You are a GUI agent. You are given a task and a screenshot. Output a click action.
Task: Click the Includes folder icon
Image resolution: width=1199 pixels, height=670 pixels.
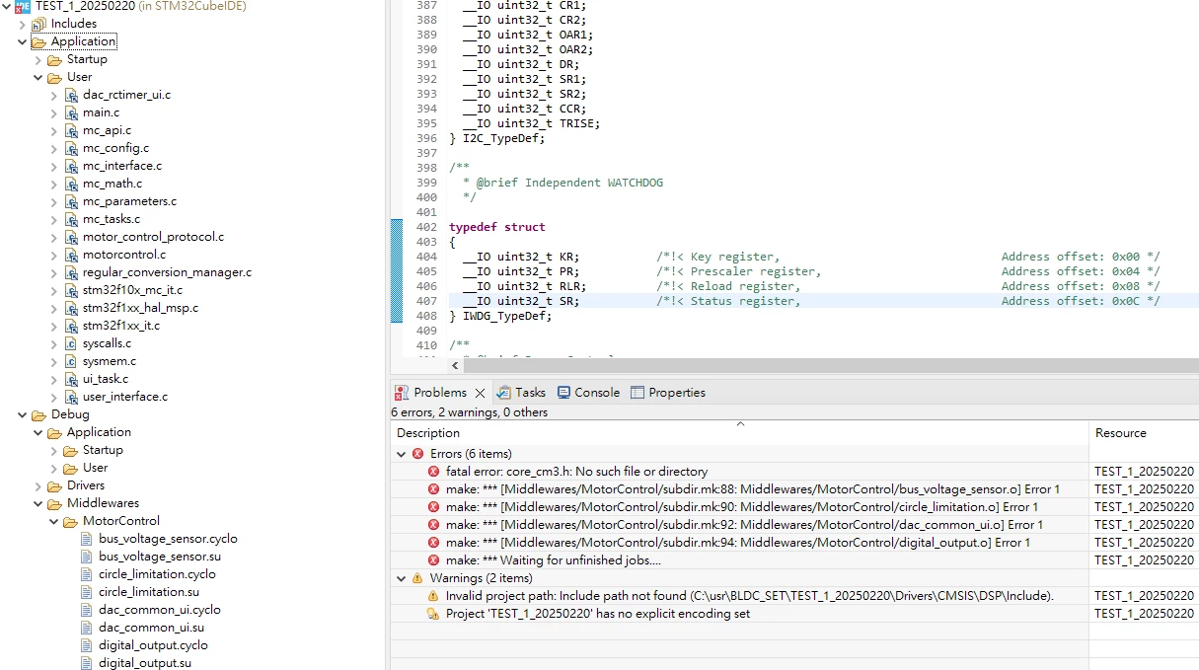click(x=39, y=24)
